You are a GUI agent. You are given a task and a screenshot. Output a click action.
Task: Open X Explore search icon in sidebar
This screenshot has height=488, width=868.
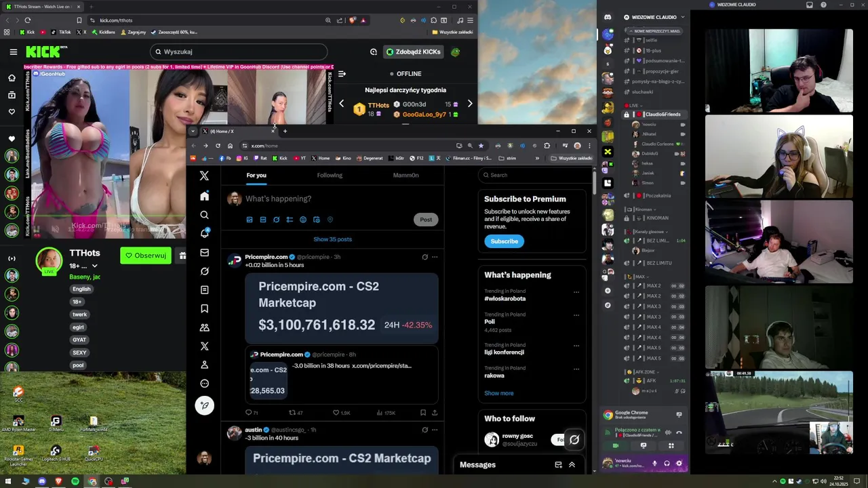pyautogui.click(x=204, y=215)
